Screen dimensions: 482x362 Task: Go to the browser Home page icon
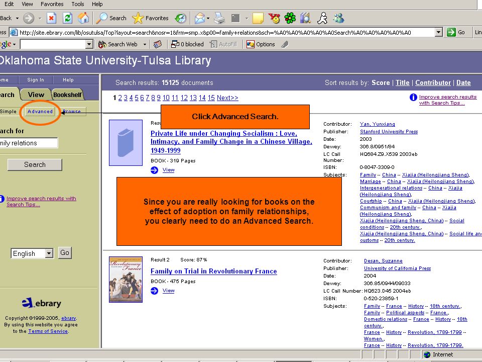tap(83, 18)
